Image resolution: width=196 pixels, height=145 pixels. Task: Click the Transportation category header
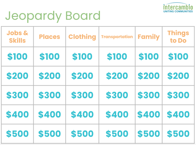pyautogui.click(x=117, y=37)
